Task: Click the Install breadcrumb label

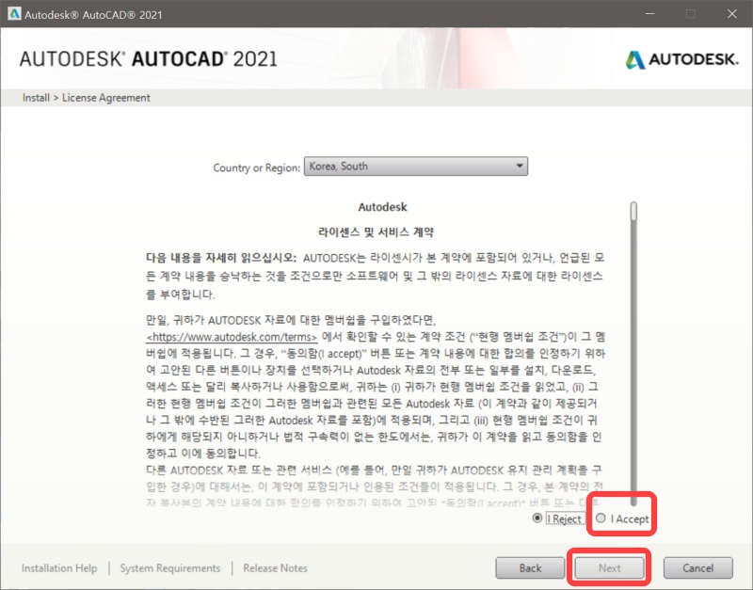Action: [35, 97]
